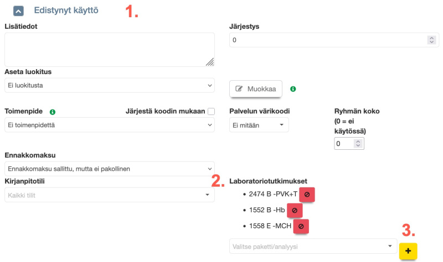Open the Palvelun värikoodi color picker
This screenshot has height=262, width=443.
[x=259, y=125]
